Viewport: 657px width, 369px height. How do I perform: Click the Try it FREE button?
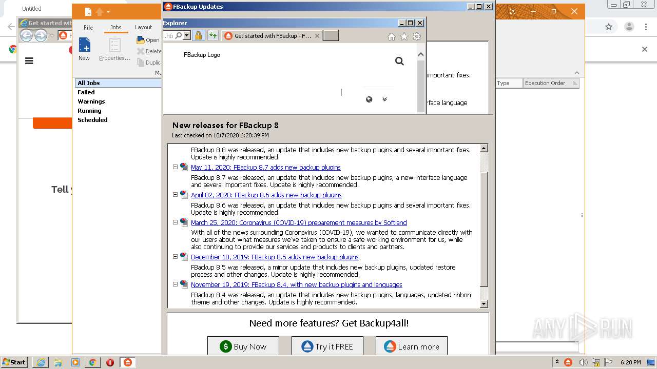327,346
